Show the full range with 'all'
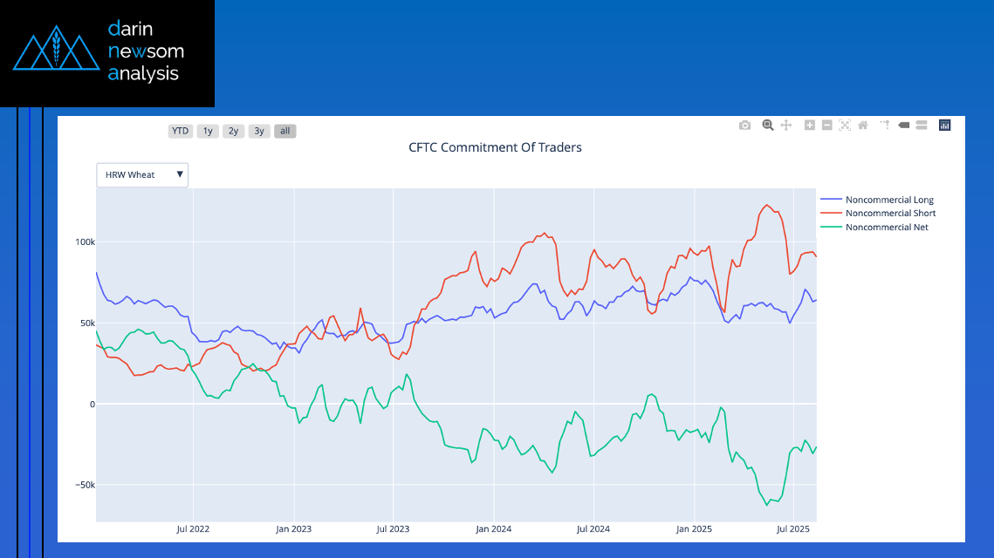 click(x=284, y=132)
